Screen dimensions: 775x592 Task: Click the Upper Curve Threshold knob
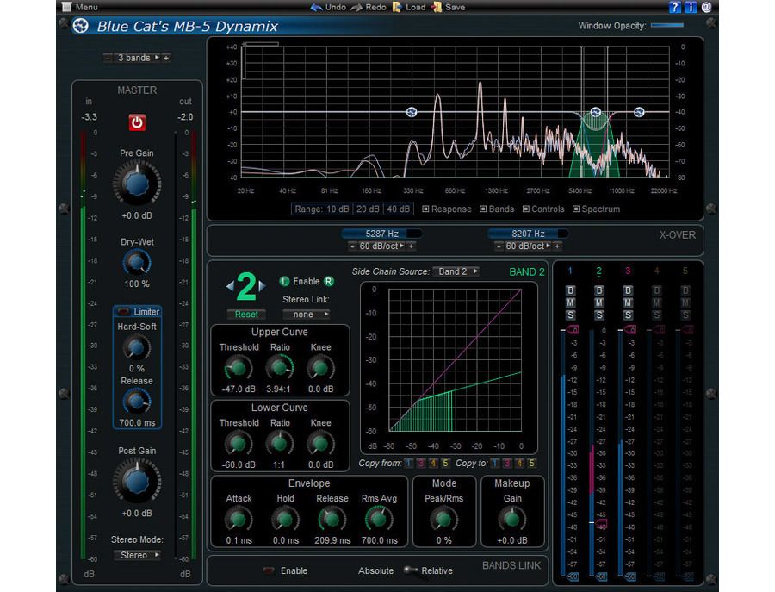click(239, 368)
